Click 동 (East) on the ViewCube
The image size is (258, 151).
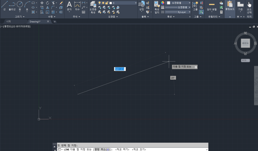click(x=255, y=43)
